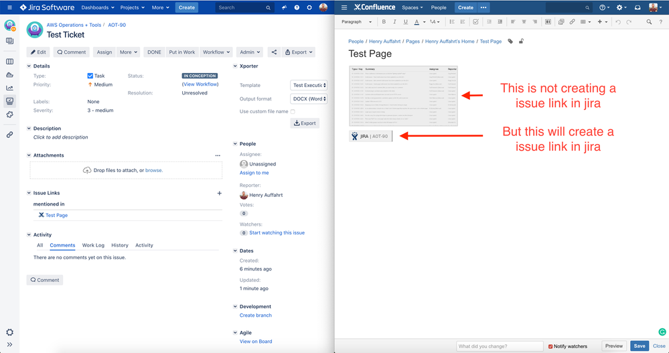The image size is (669, 353).
Task: Open Confluence page labels tag icon
Action: click(x=510, y=42)
